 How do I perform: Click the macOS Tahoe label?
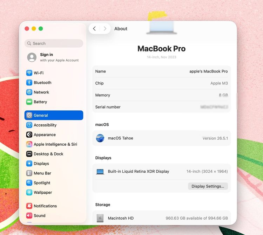click(120, 138)
